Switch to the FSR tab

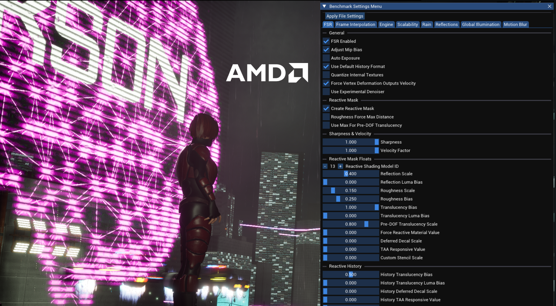click(x=328, y=24)
